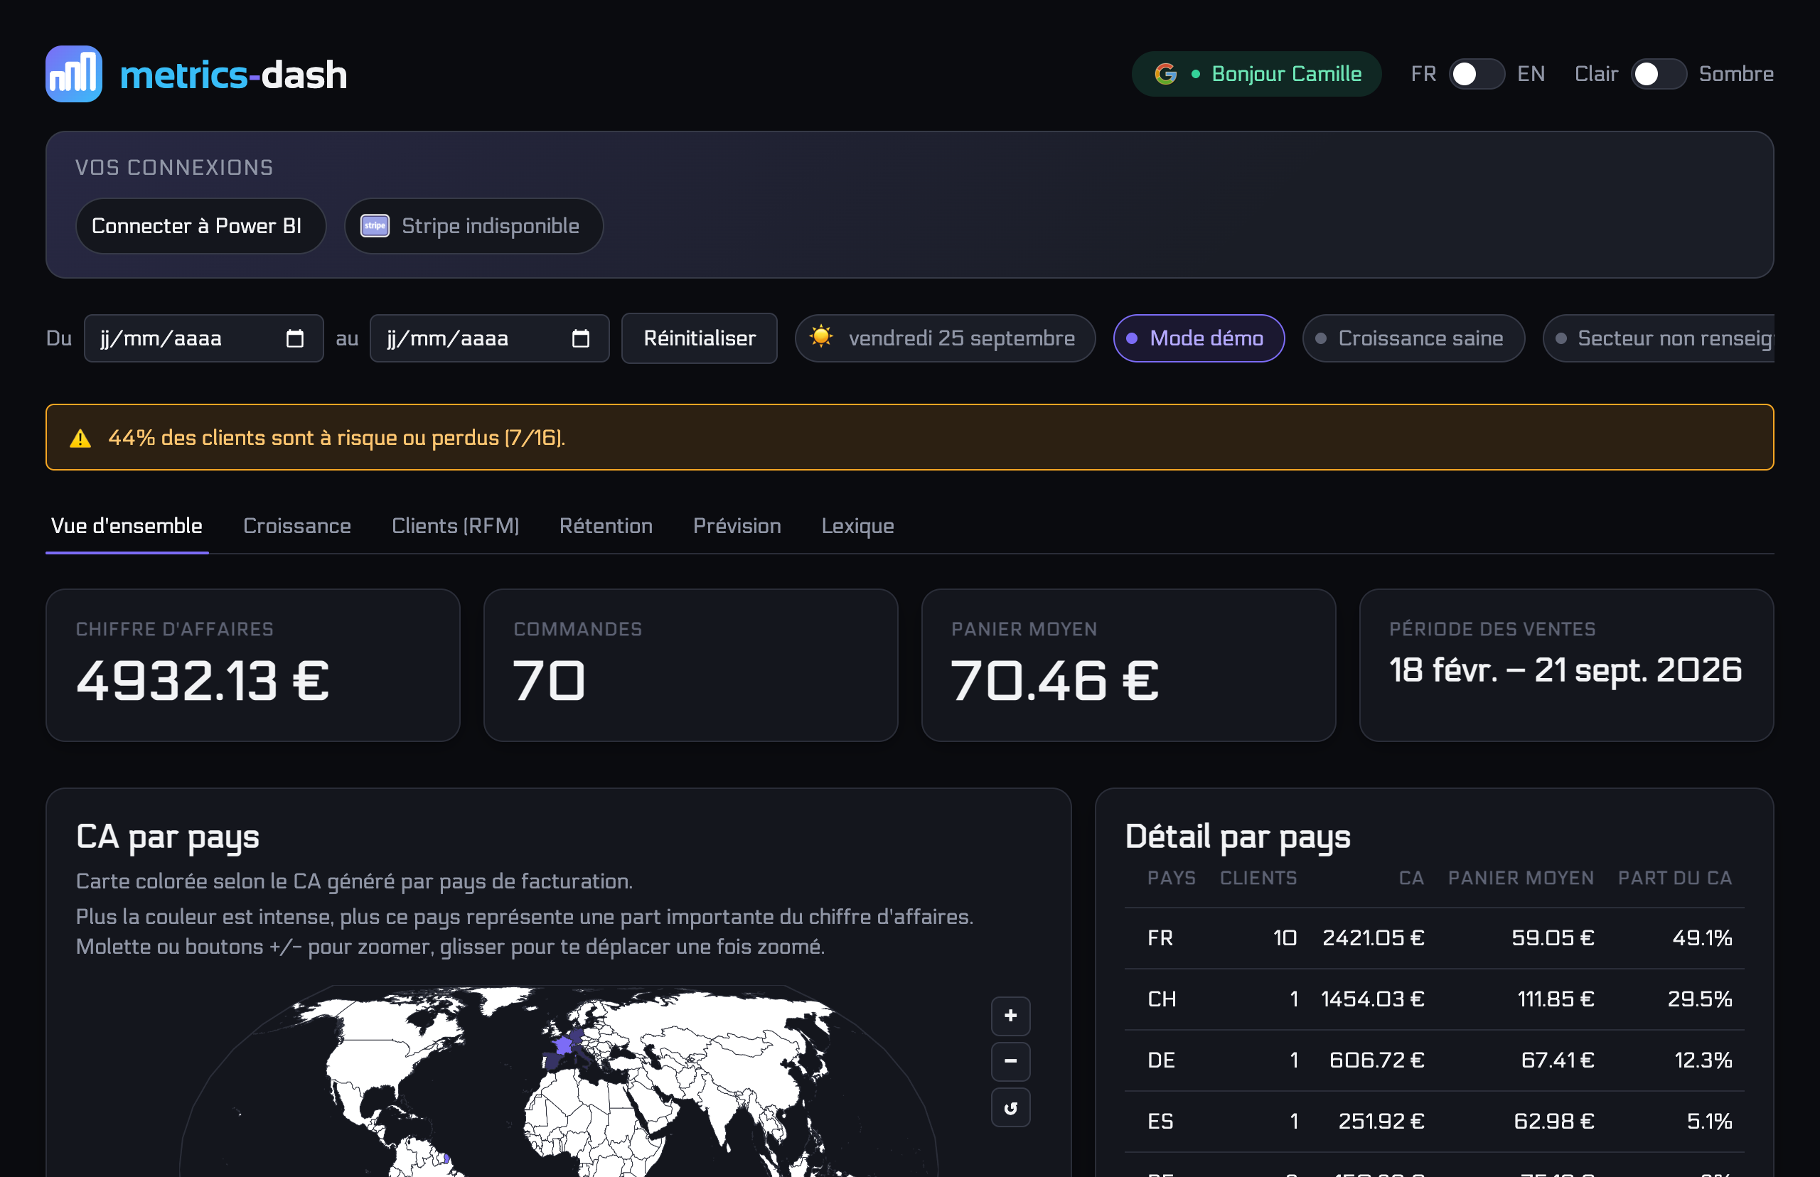Toggle the FR / EN language switch
Viewport: 1820px width, 1177px height.
coord(1477,74)
